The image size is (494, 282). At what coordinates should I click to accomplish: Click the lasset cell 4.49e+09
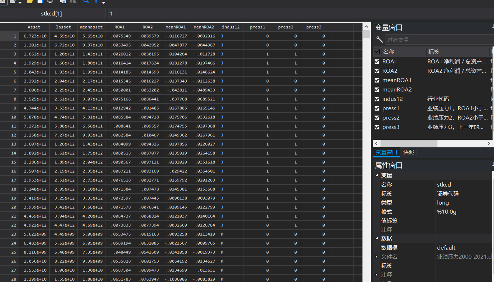pyautogui.click(x=63, y=234)
